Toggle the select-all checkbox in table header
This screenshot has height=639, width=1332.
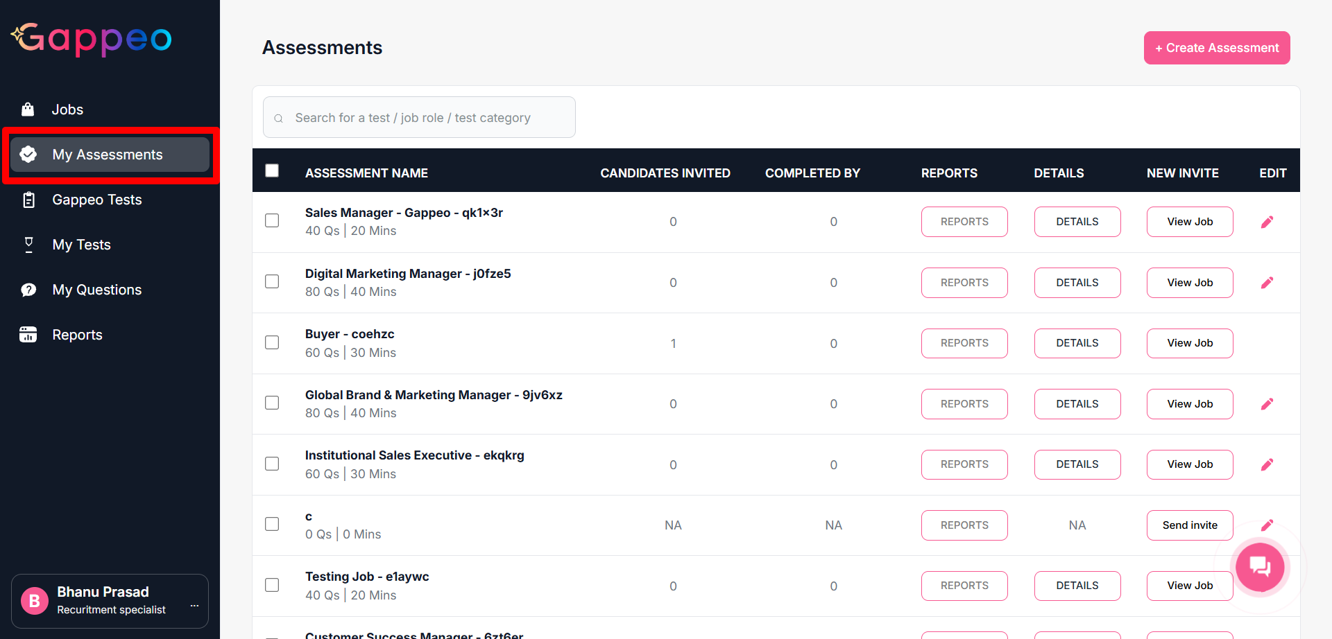[x=272, y=170]
